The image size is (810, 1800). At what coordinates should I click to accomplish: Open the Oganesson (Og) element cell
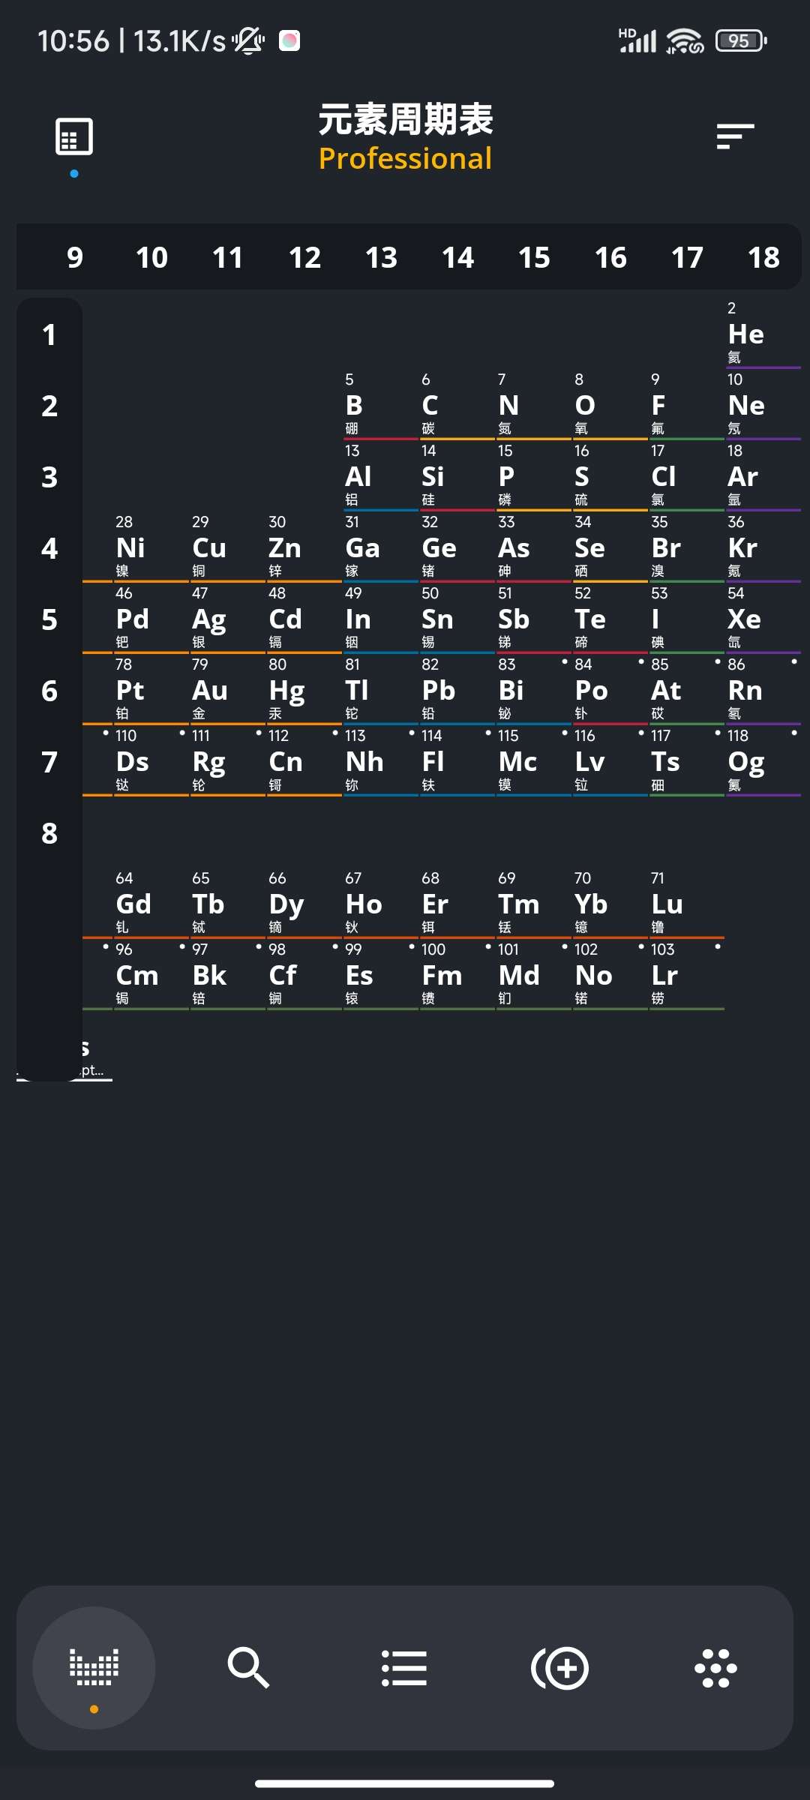click(x=760, y=761)
